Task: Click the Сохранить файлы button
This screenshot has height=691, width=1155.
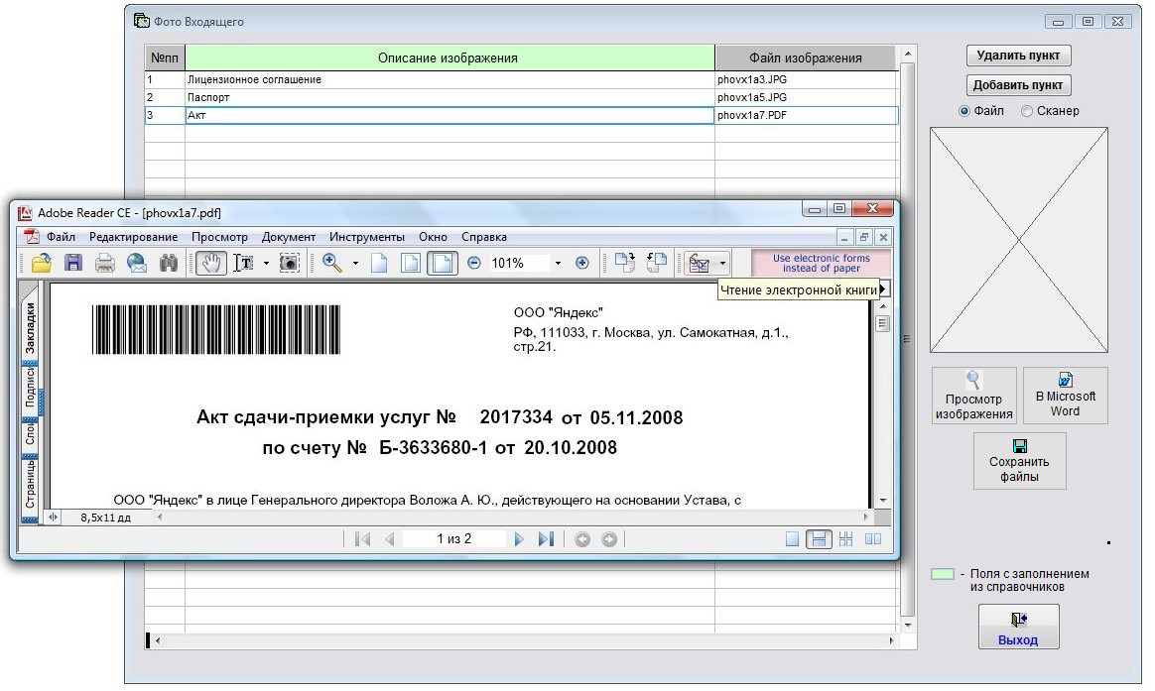Action: (1019, 462)
